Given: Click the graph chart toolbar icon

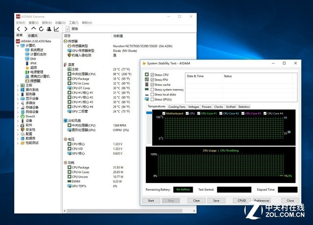Looking at the screenshot, I should pos(56,29).
